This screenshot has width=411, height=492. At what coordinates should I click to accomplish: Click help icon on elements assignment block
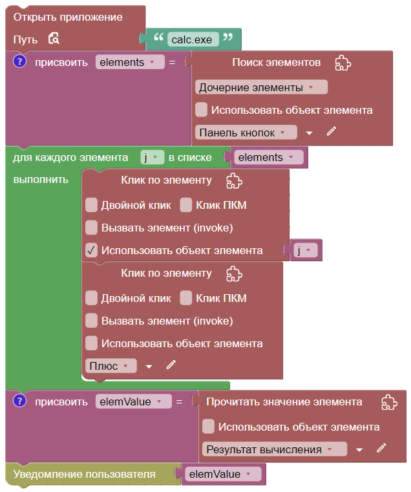pyautogui.click(x=20, y=61)
